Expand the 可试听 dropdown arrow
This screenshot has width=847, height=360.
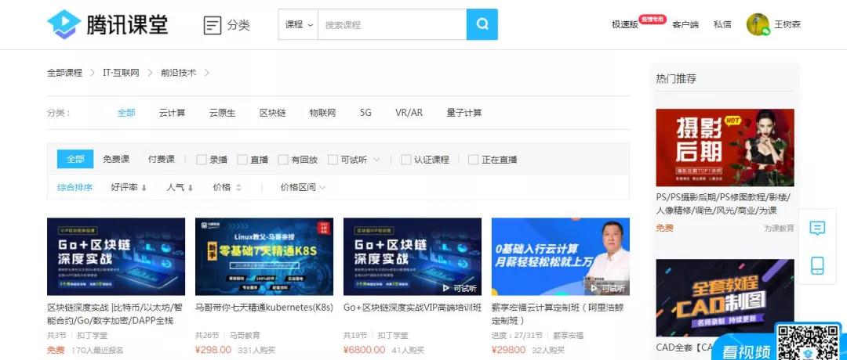coord(376,160)
